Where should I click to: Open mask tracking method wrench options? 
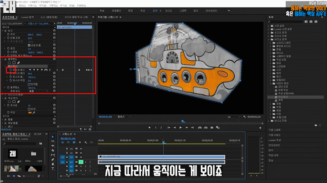(x=46, y=70)
